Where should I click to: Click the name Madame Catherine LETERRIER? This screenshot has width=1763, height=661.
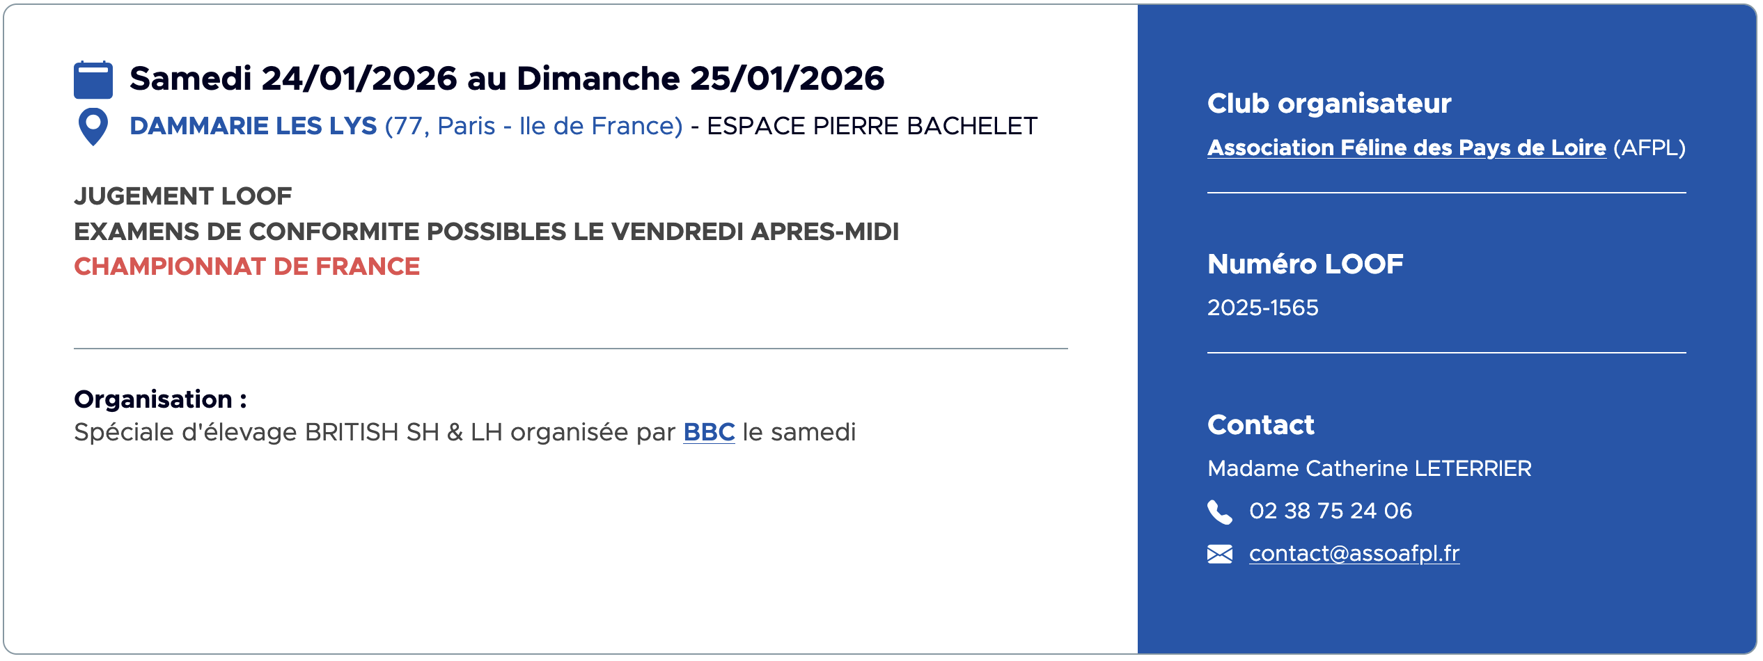[x=1370, y=468]
